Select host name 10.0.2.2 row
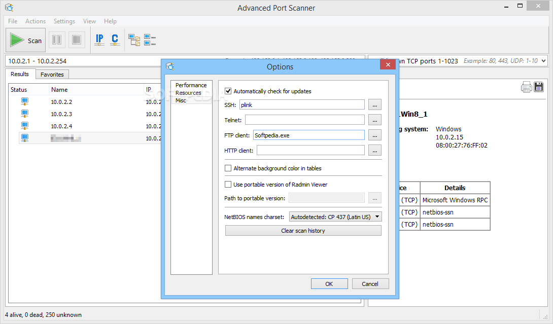Image resolution: width=553 pixels, height=324 pixels. tap(61, 102)
